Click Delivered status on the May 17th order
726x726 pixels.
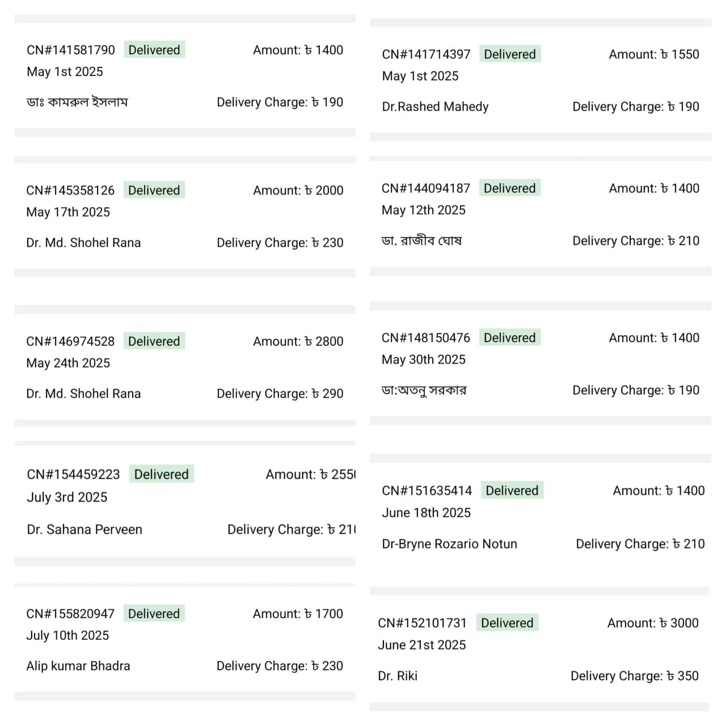154,191
